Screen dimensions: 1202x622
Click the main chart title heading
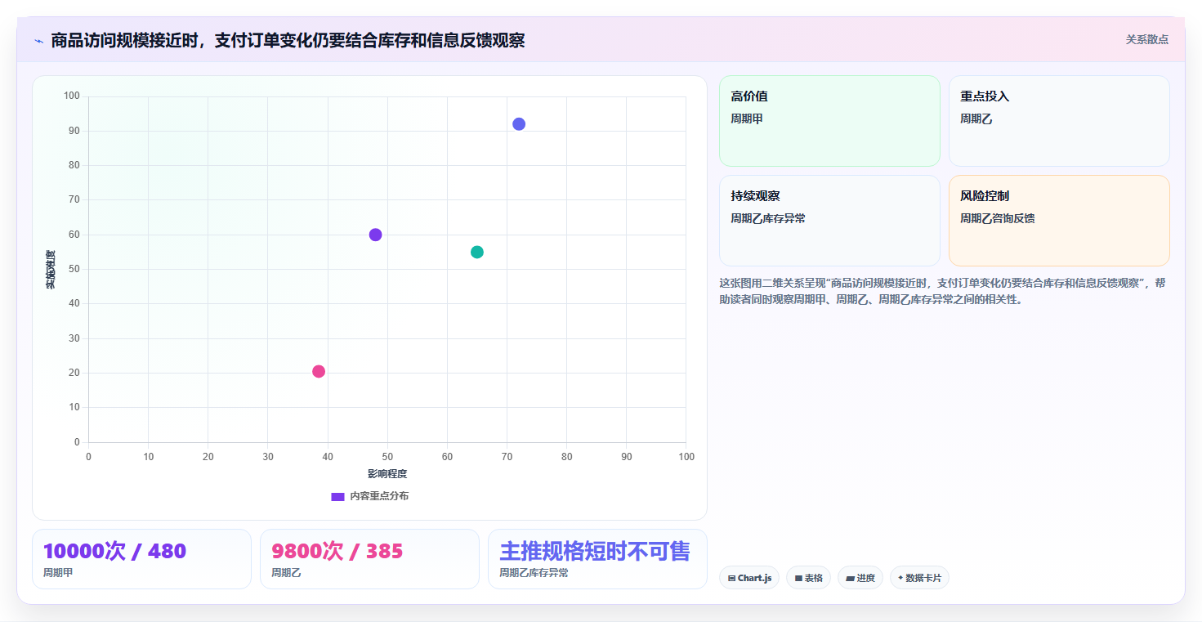(x=288, y=41)
